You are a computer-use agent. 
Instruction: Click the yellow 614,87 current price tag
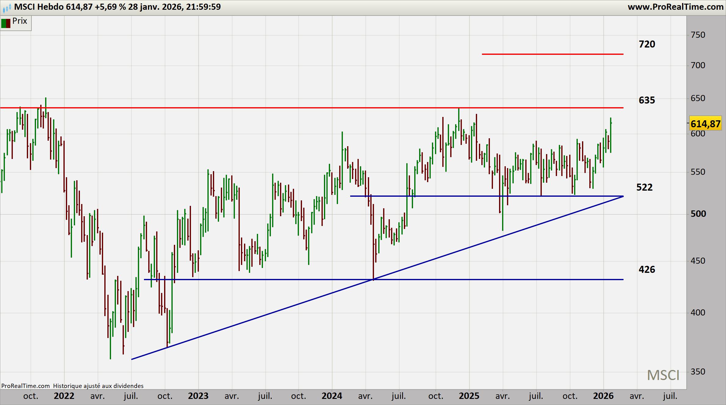(706, 124)
